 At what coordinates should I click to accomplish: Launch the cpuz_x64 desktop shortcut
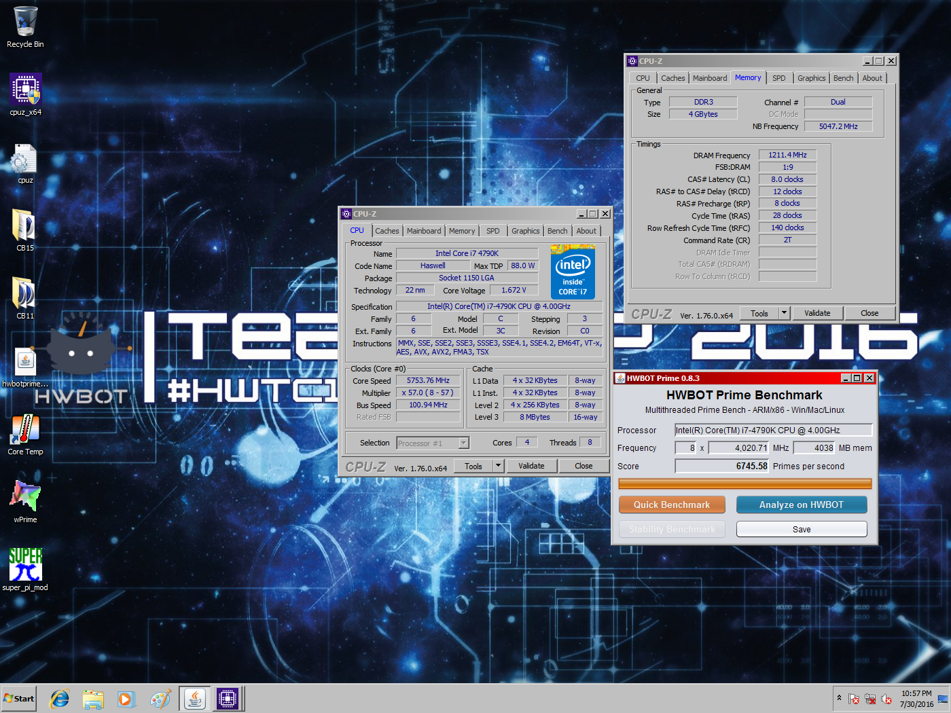coord(25,95)
